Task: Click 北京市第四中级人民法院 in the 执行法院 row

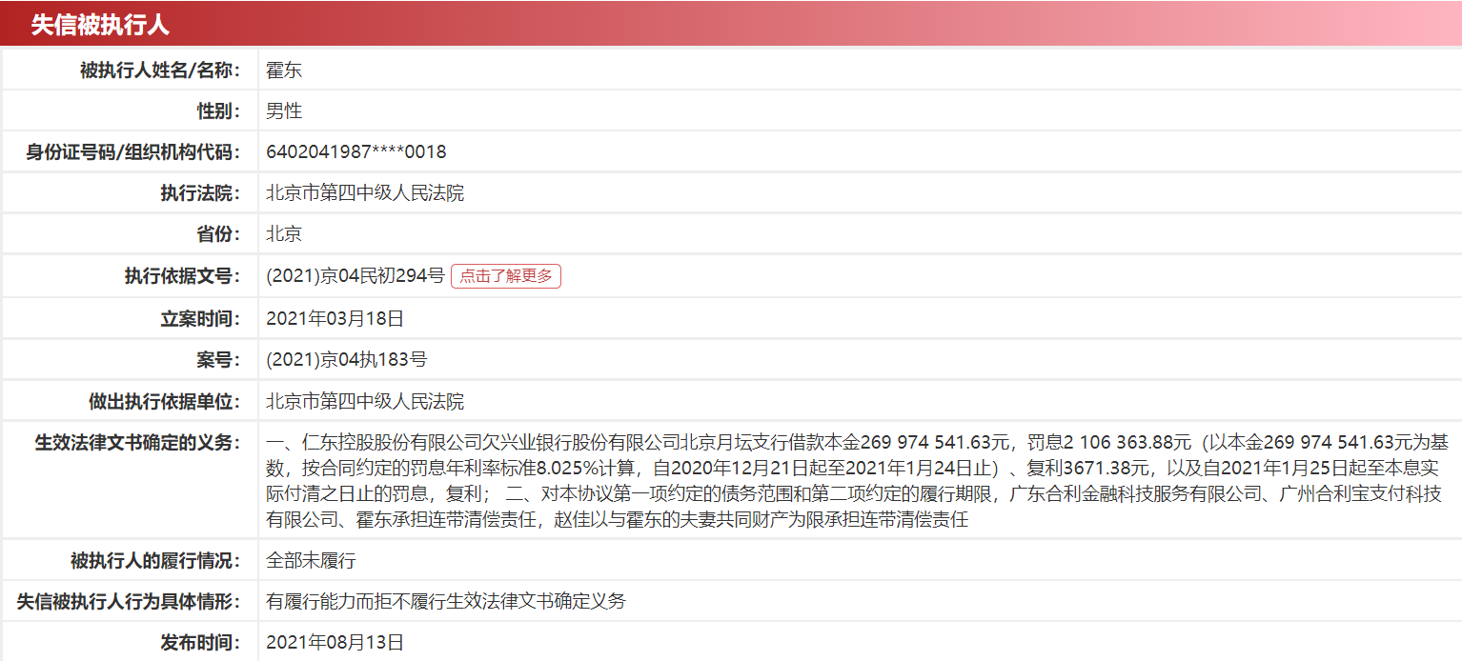Action: pos(365,193)
